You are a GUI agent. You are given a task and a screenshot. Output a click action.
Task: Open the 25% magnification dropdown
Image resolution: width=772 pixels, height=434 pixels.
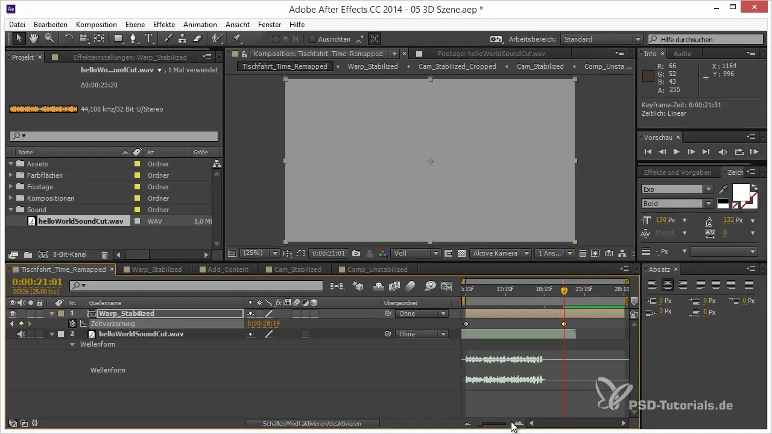click(x=261, y=254)
